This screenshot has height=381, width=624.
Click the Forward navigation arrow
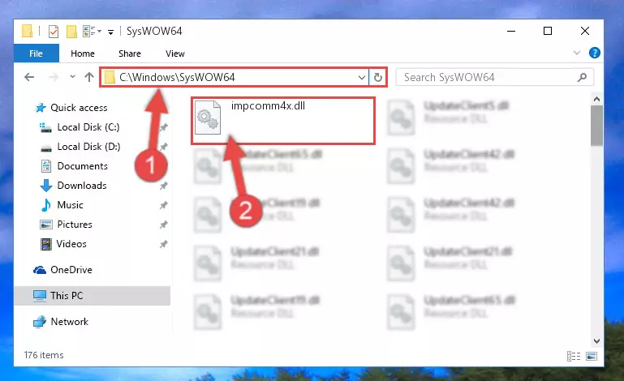[53, 77]
